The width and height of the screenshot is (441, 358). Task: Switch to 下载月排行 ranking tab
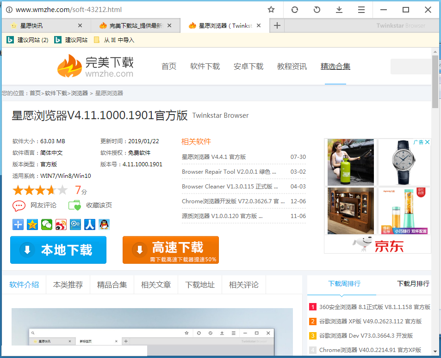click(413, 284)
